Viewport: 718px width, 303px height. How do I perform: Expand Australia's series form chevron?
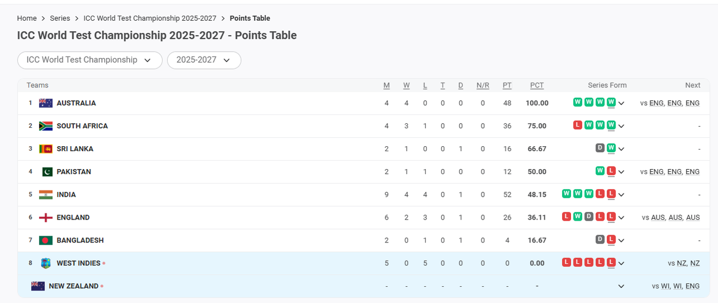point(622,103)
